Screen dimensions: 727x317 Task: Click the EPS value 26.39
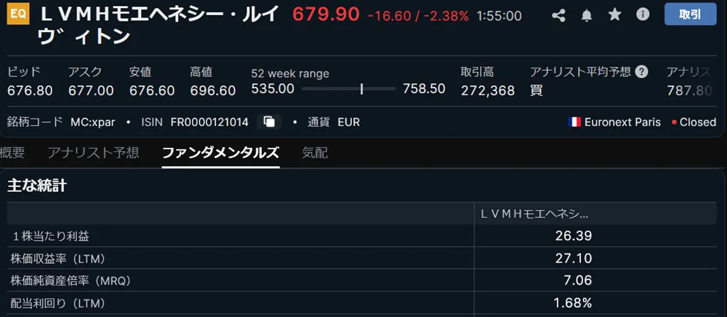[574, 235]
